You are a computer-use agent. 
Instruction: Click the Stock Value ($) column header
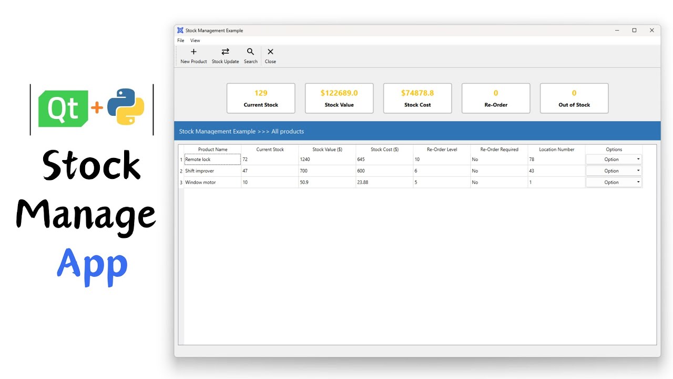click(x=328, y=149)
